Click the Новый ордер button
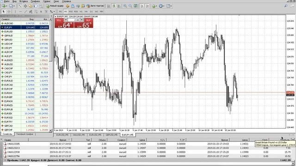 (55, 6)
